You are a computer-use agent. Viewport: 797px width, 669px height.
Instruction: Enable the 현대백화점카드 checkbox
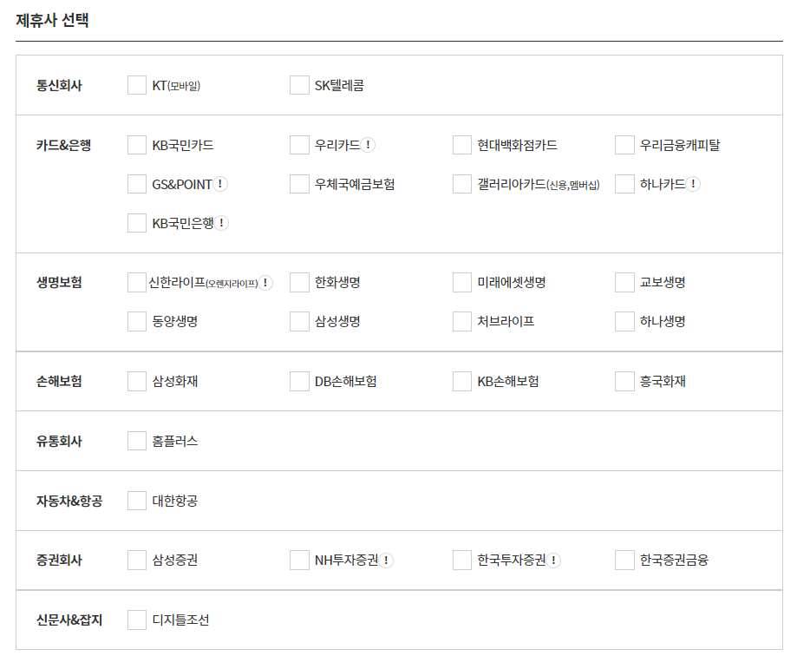click(462, 145)
